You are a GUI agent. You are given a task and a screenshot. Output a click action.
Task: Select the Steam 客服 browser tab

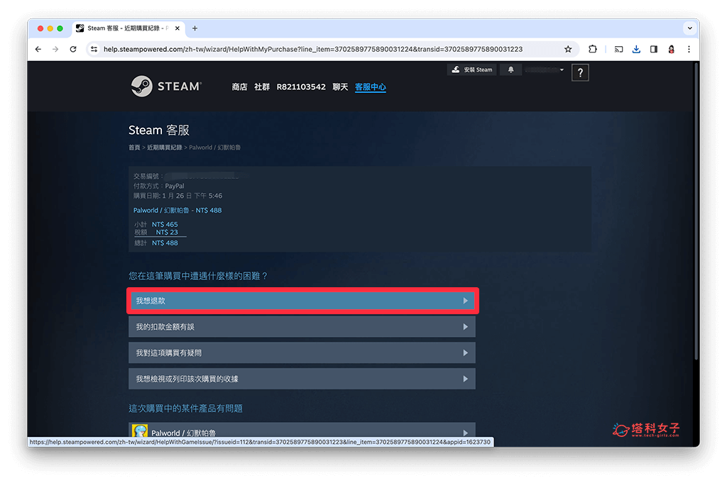pos(129,28)
